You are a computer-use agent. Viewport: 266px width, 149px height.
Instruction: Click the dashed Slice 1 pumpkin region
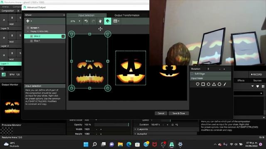point(131,68)
